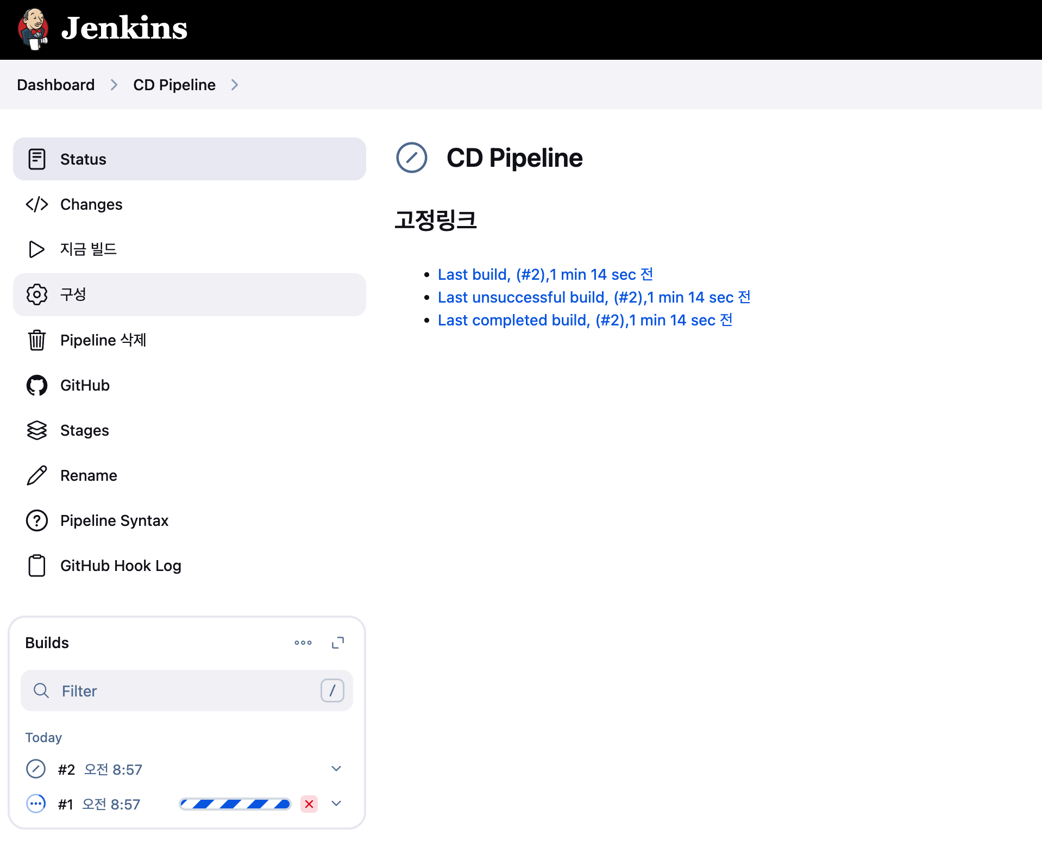The image size is (1042, 841).
Task: Open the Last completed build (#2) link
Action: pos(585,320)
